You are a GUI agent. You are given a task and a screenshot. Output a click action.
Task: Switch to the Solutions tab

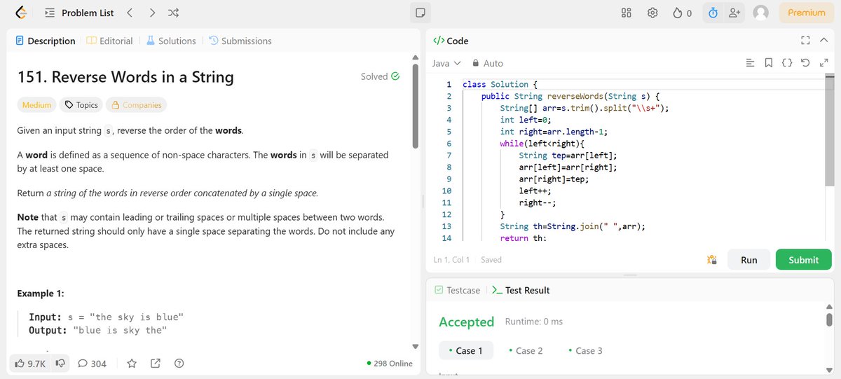[171, 41]
